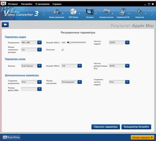This screenshot has width=156, height=141.
Task: Click the Частота кадров 29,970 field
Action: click(x=117, y=42)
